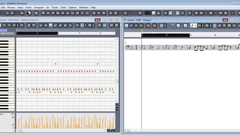Open the Insert menu
Viewport: 240px width, 135px height.
coord(28,7)
